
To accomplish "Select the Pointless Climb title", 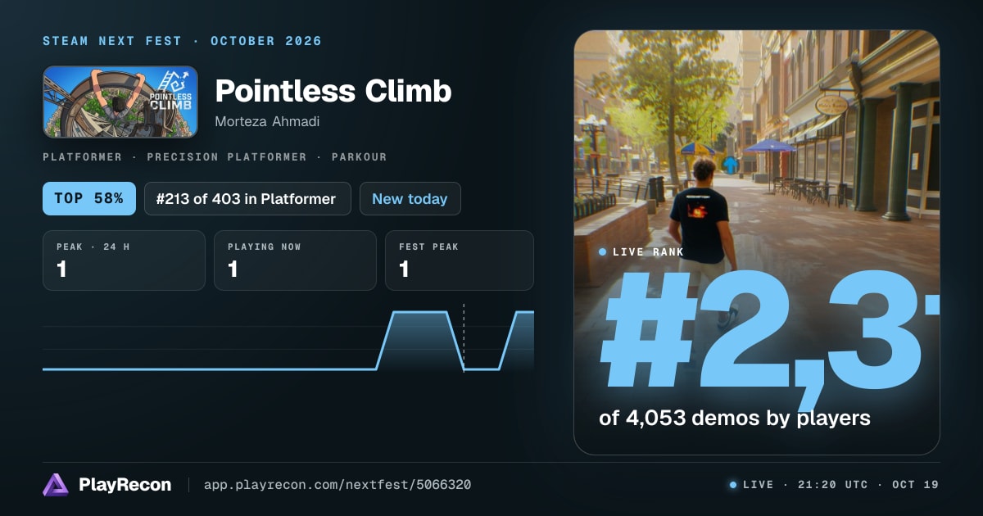I will click(333, 91).
